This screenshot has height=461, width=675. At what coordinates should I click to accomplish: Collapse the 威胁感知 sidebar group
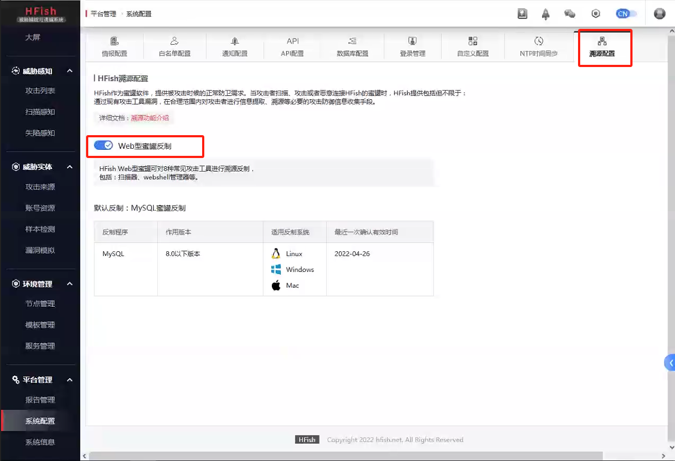[70, 71]
